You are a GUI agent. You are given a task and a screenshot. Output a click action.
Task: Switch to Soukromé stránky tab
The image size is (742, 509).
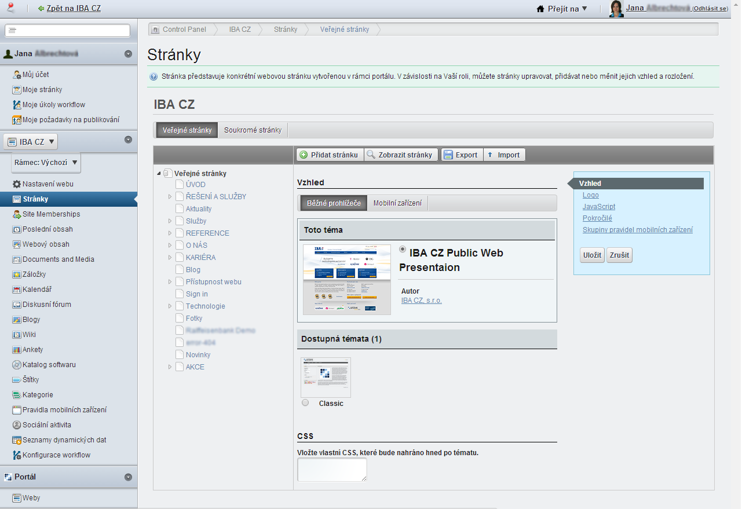pyautogui.click(x=253, y=130)
